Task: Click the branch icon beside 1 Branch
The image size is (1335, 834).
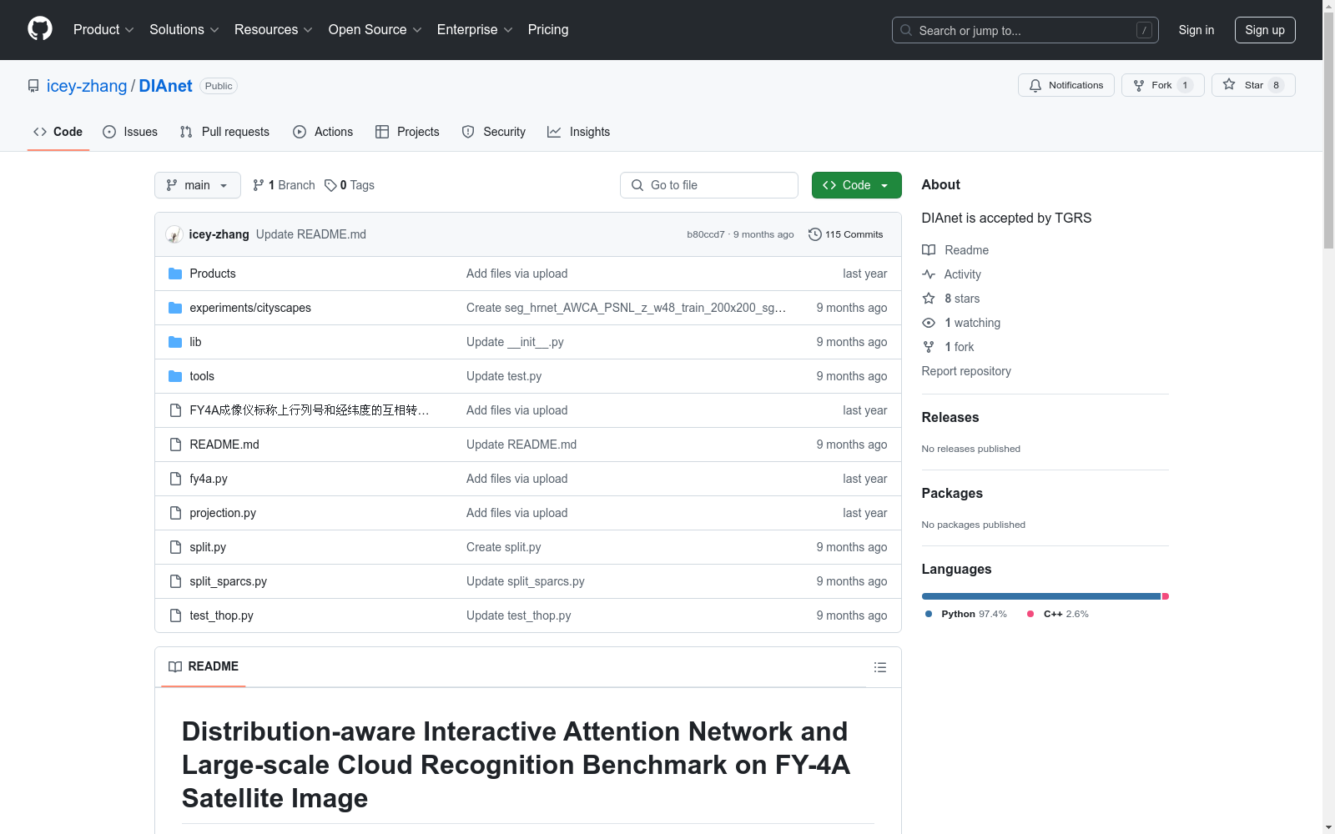Action: tap(259, 185)
